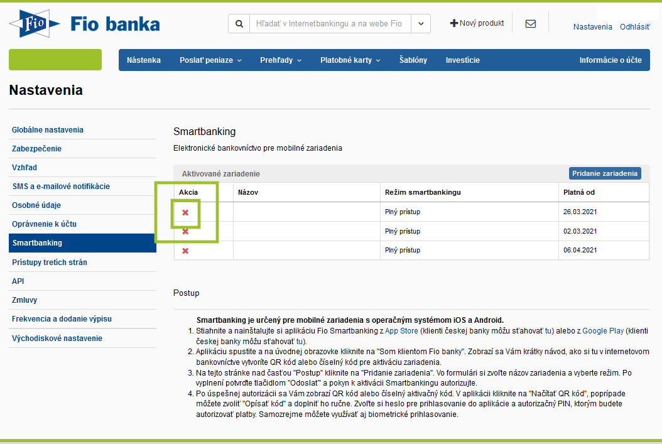This screenshot has height=444, width=662.
Task: Open Nastavenia link at top right
Action: pyautogui.click(x=592, y=27)
